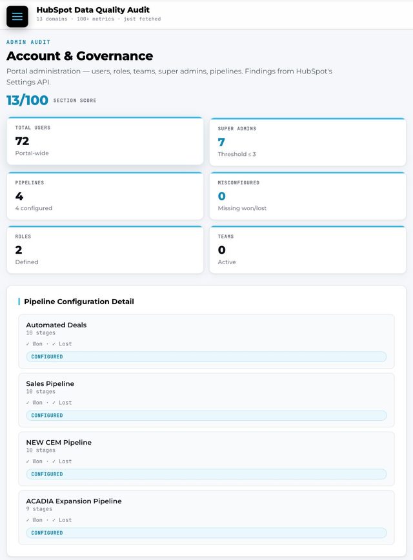This screenshot has width=413, height=560.
Task: Select the ACADIA Expansion Pipeline name
Action: [74, 501]
